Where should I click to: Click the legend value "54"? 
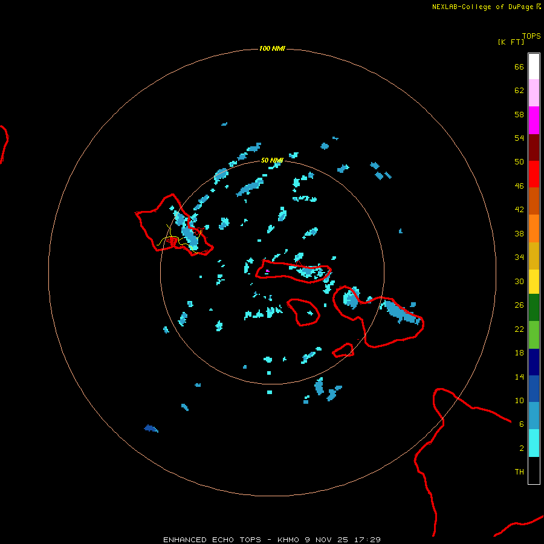(519, 138)
